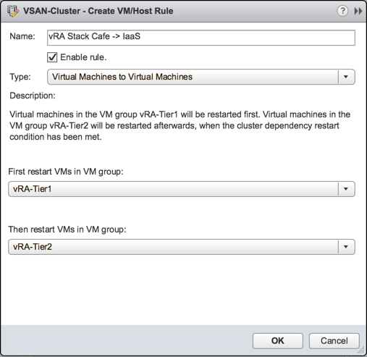367x357 pixels.
Task: Click the VM/Host rule icon in title bar
Action: pos(13,11)
